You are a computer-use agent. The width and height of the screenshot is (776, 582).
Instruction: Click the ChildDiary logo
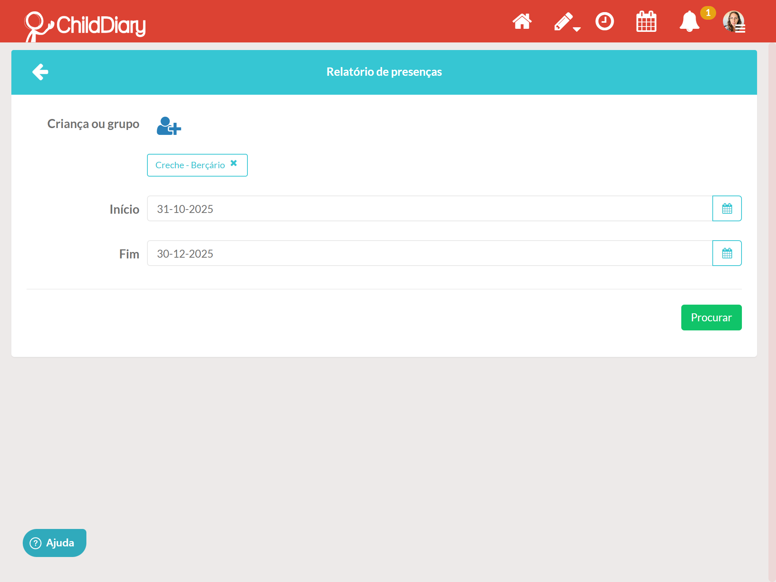coord(85,25)
